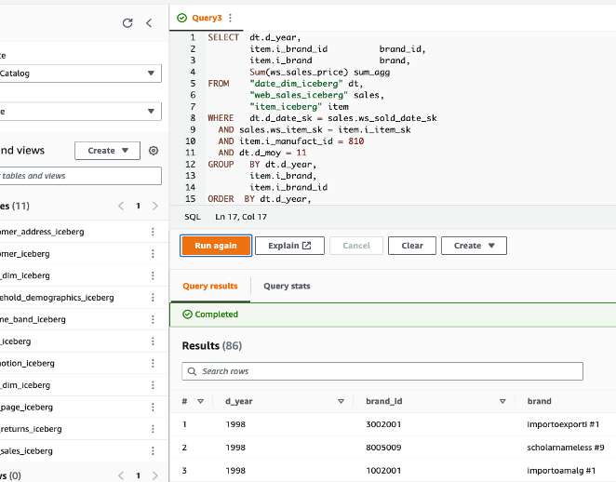Image resolution: width=616 pixels, height=482 pixels.
Task: Collapse the left sidebar with the chevron
Action: (x=149, y=23)
